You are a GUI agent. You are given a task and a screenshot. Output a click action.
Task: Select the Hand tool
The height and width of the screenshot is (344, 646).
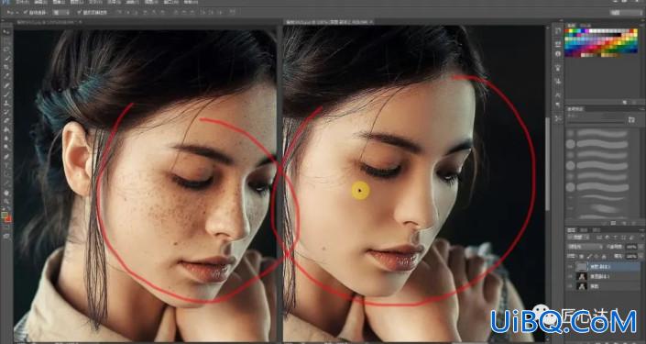(7, 193)
